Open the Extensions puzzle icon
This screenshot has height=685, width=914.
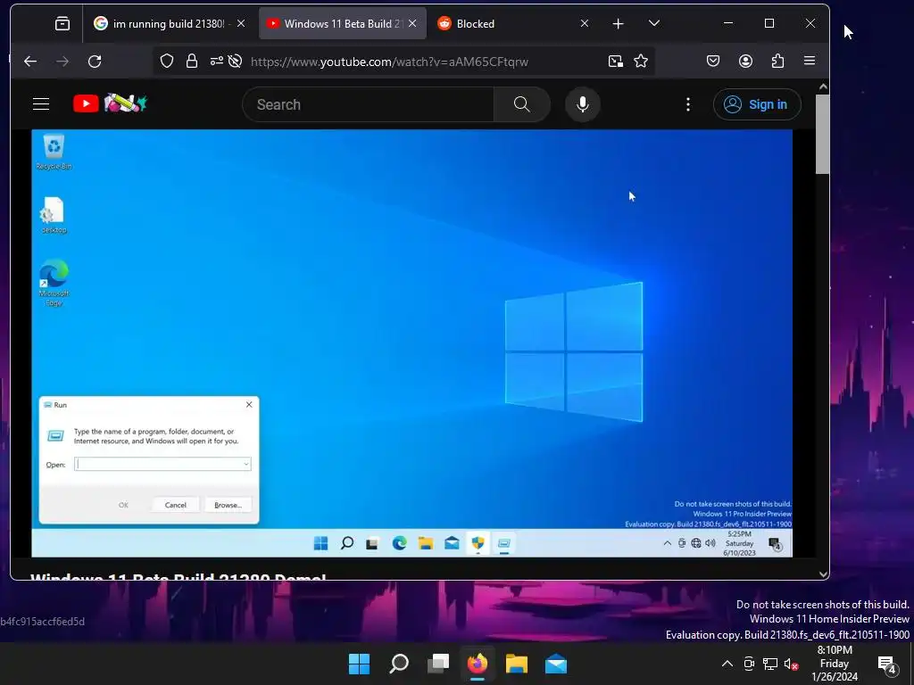click(777, 61)
